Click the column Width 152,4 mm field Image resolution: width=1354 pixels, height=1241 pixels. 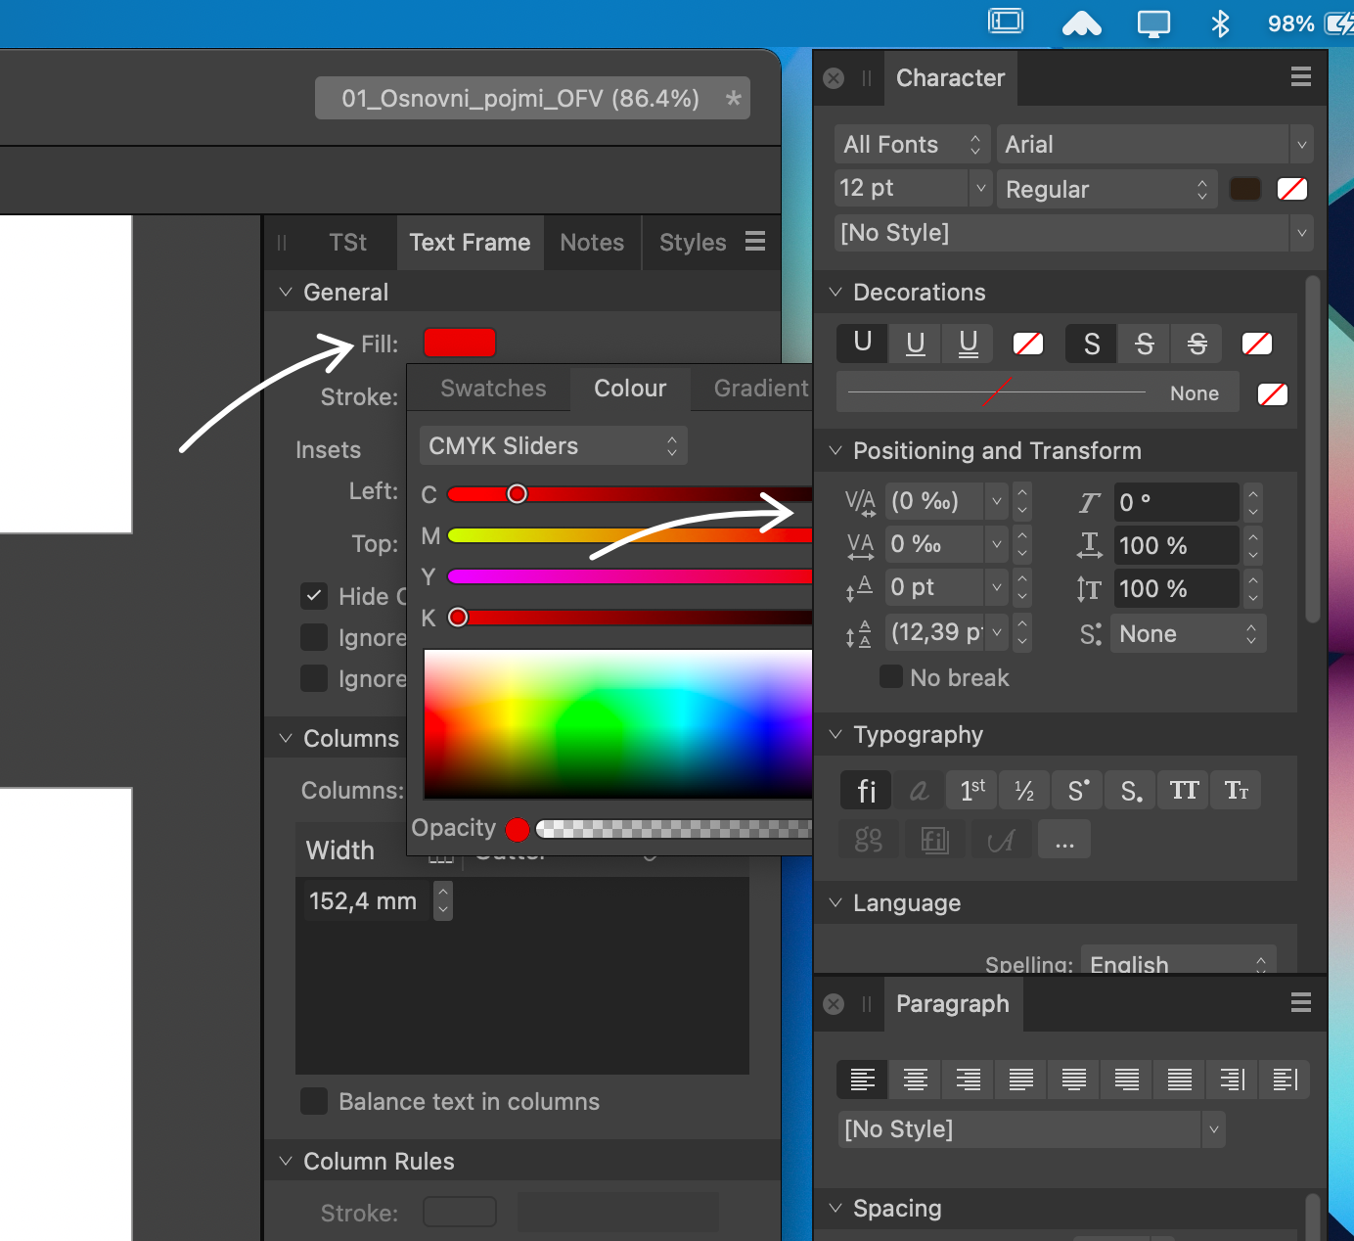pos(363,901)
